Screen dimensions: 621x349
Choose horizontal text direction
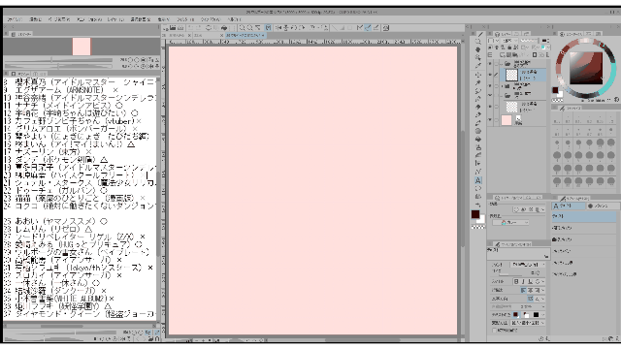click(531, 299)
